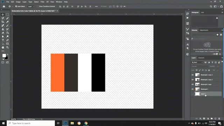Select the Hand tool

pos(3,48)
